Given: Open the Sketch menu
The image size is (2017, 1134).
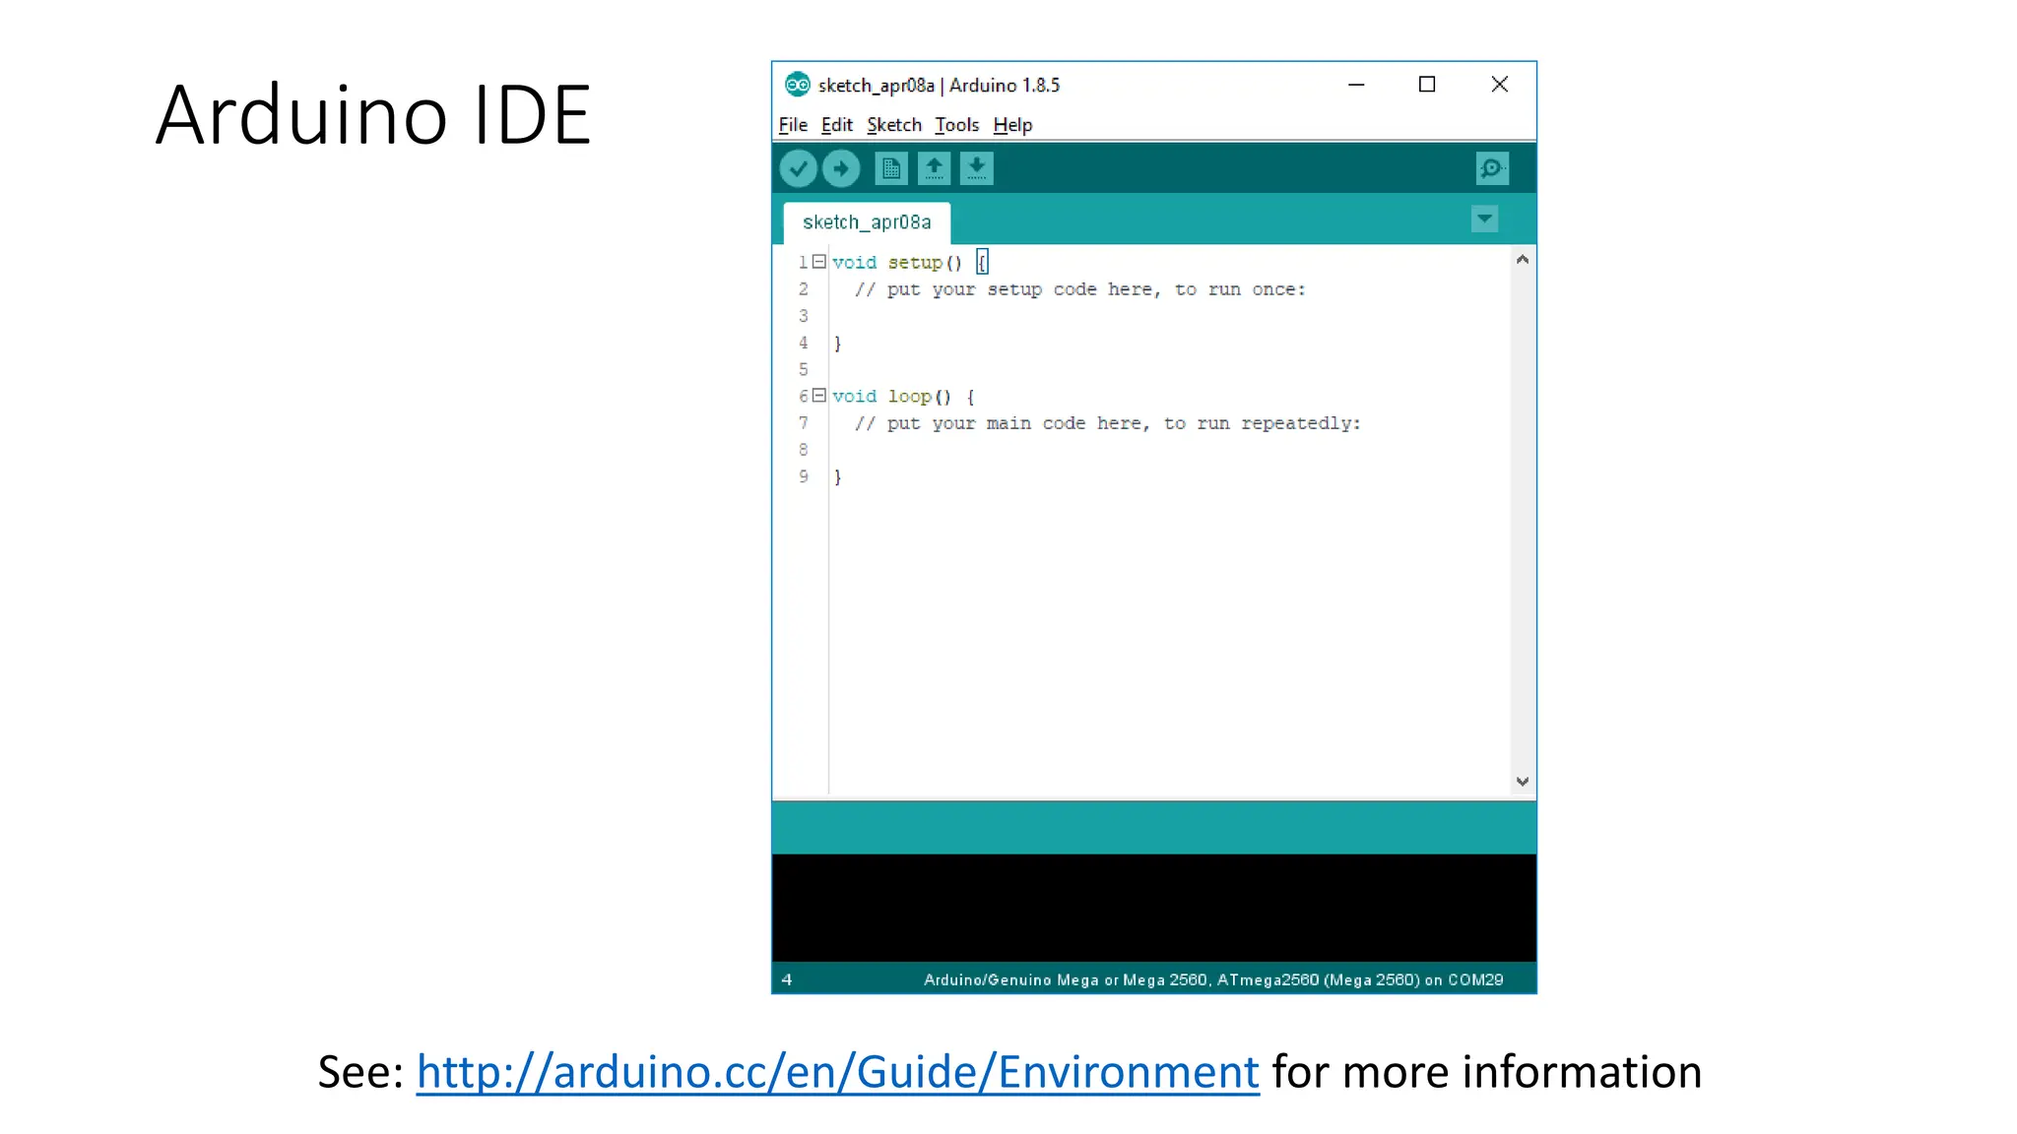Looking at the screenshot, I should tap(893, 125).
